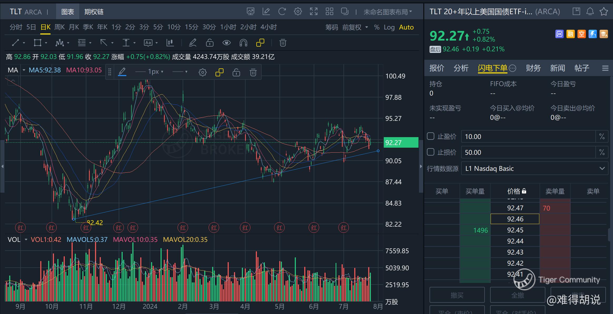The image size is (613, 314).
Task: Enter fullscreen chart mode icon
Action: 313,12
